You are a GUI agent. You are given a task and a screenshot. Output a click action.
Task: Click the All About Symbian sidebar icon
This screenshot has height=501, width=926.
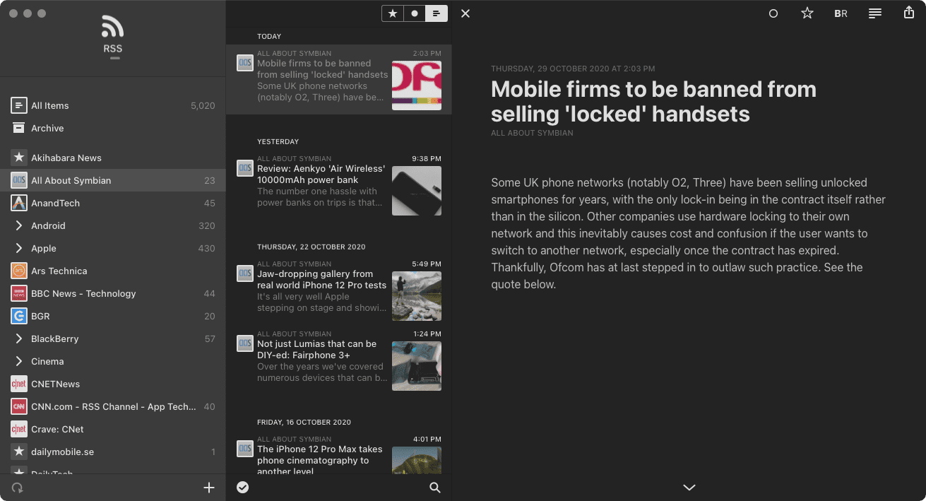click(19, 180)
